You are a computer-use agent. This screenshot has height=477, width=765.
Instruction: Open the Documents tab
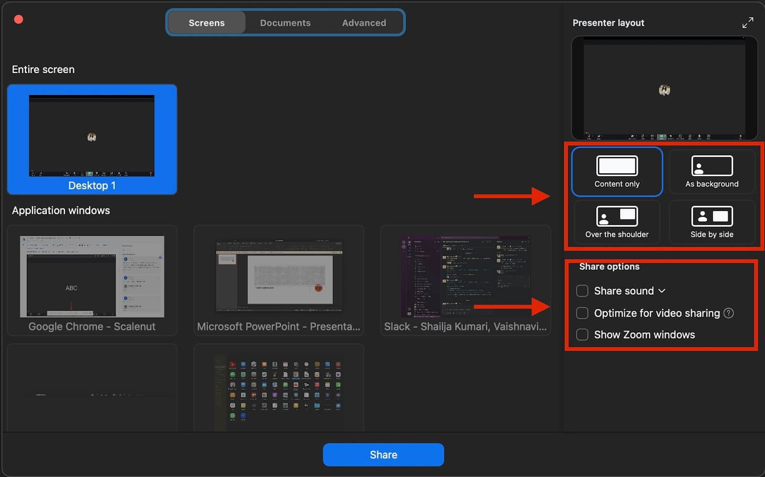coord(285,22)
